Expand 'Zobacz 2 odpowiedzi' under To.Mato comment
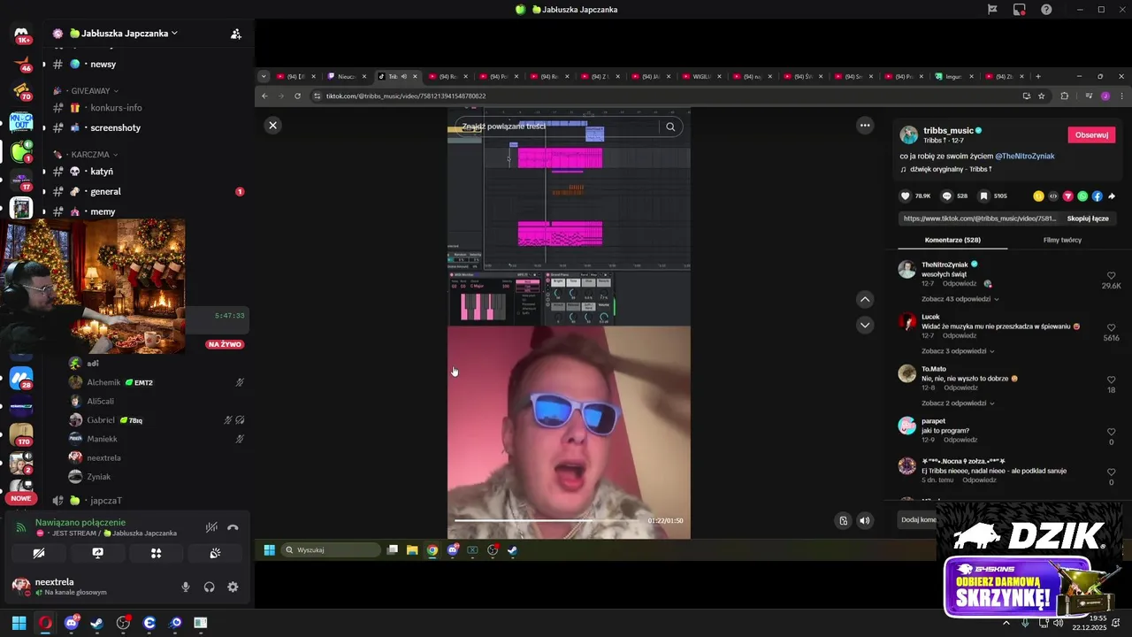1132x637 pixels. point(959,403)
